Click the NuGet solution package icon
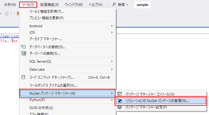 [120, 101]
